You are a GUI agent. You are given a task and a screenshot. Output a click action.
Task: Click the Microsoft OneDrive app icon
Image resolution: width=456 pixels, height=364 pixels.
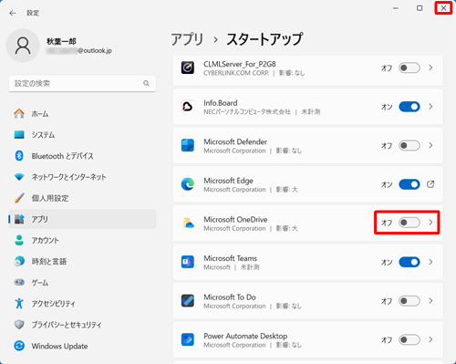[188, 223]
